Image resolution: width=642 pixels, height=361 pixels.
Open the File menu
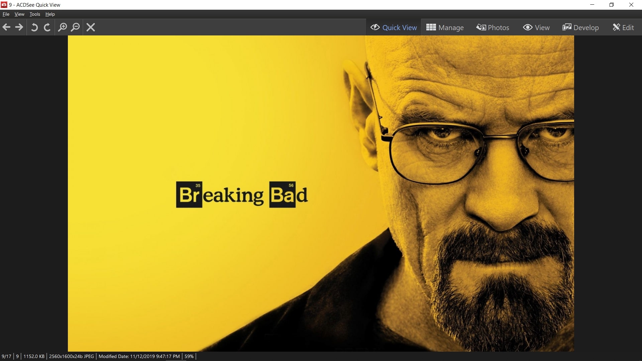click(6, 14)
